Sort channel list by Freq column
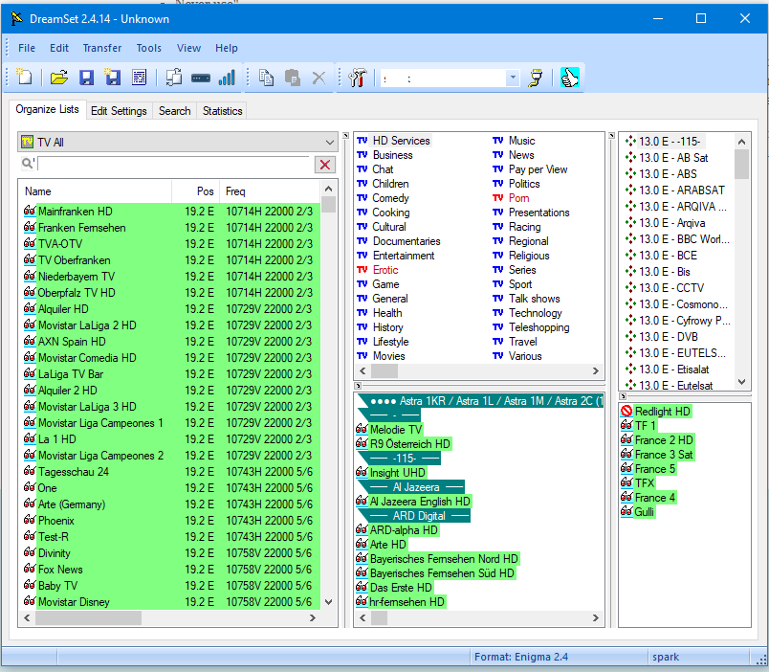 coord(270,191)
